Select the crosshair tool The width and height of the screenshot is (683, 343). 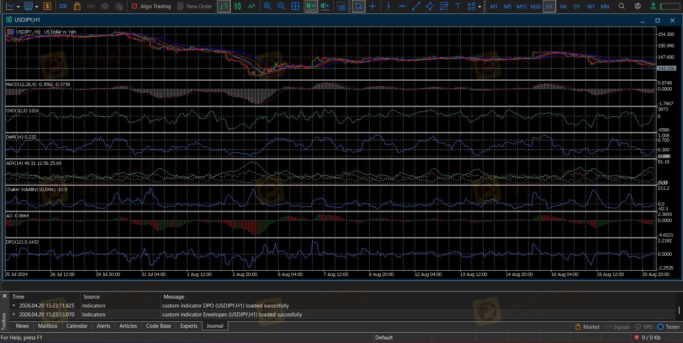click(372, 6)
